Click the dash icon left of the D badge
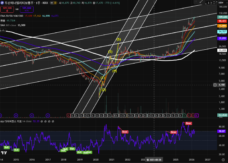Screen dimensions: 228x163 tap(52, 3)
